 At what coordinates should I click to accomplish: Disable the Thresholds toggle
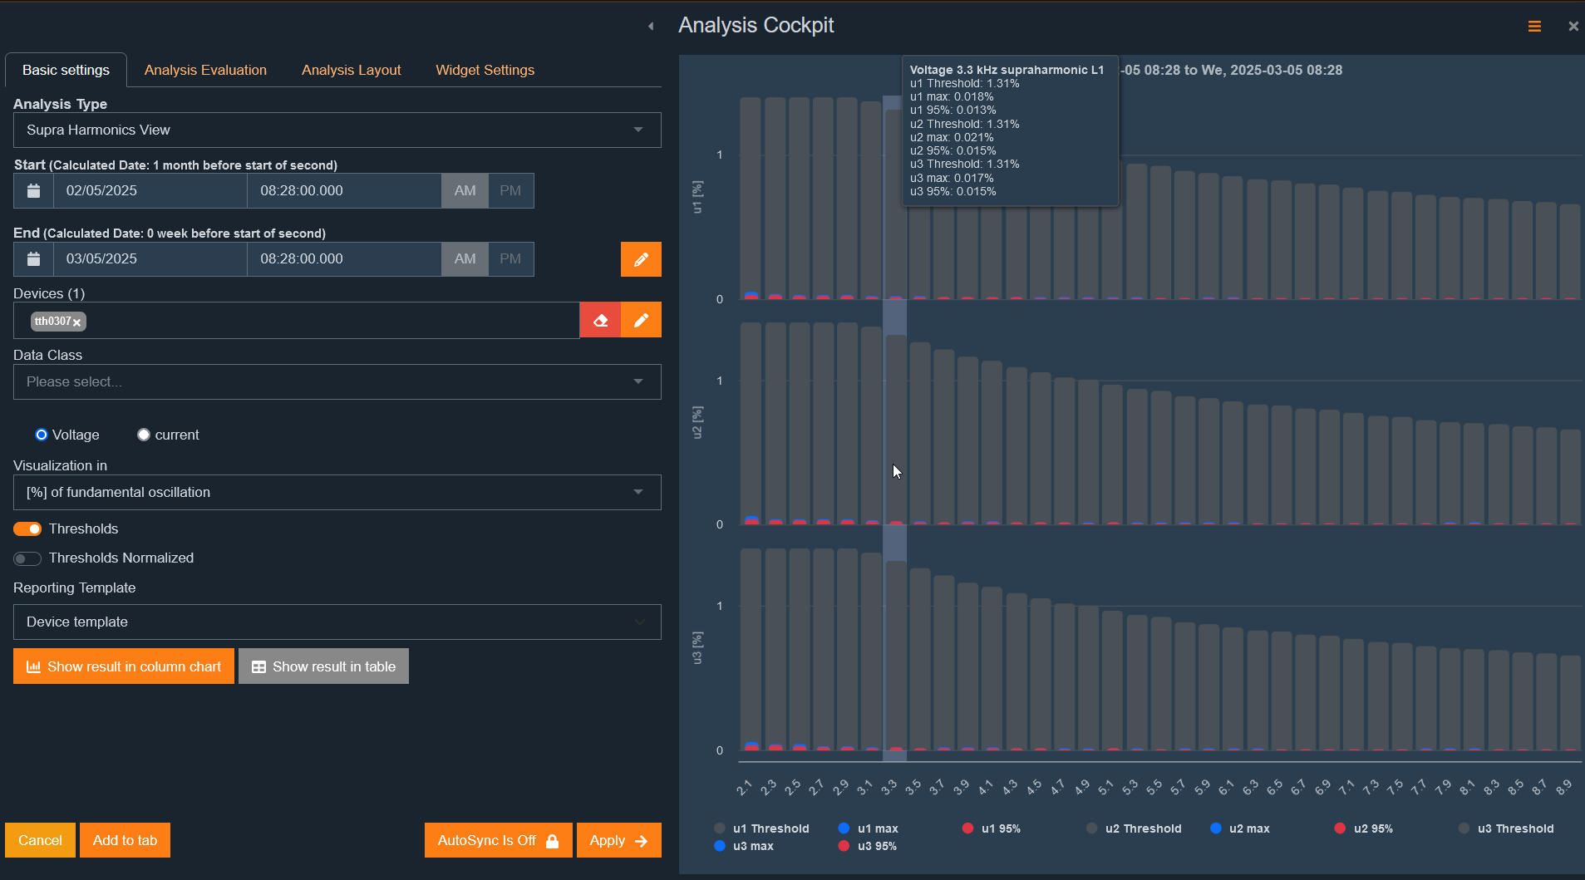[27, 528]
